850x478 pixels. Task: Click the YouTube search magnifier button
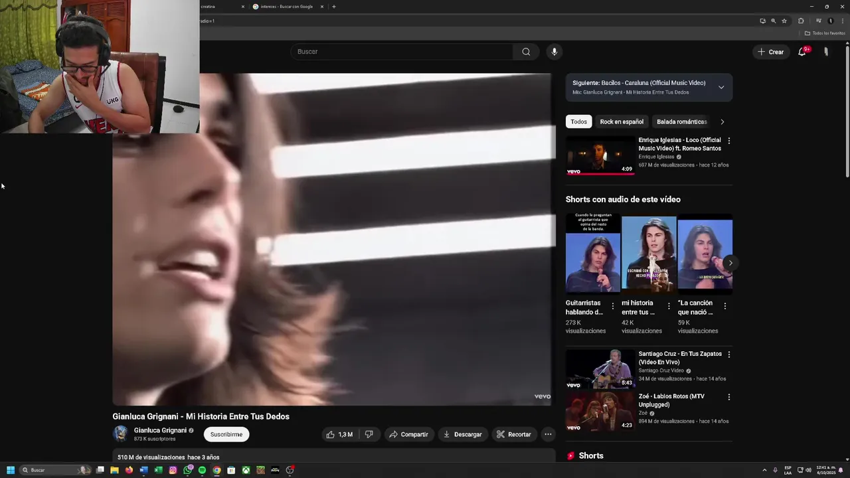tap(526, 52)
